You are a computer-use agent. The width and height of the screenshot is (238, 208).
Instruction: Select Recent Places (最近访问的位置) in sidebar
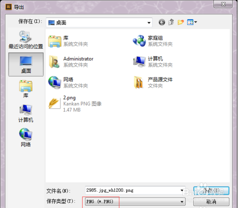point(26,40)
